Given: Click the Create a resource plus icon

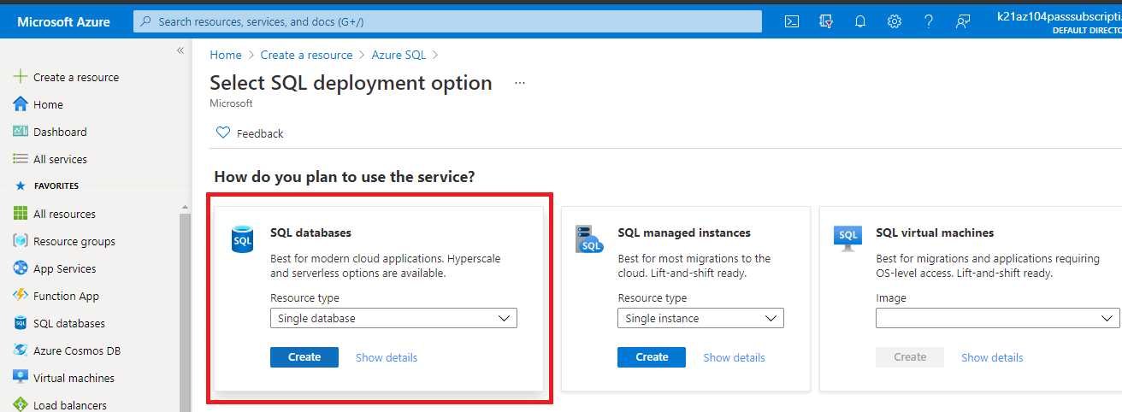Looking at the screenshot, I should click(x=21, y=77).
